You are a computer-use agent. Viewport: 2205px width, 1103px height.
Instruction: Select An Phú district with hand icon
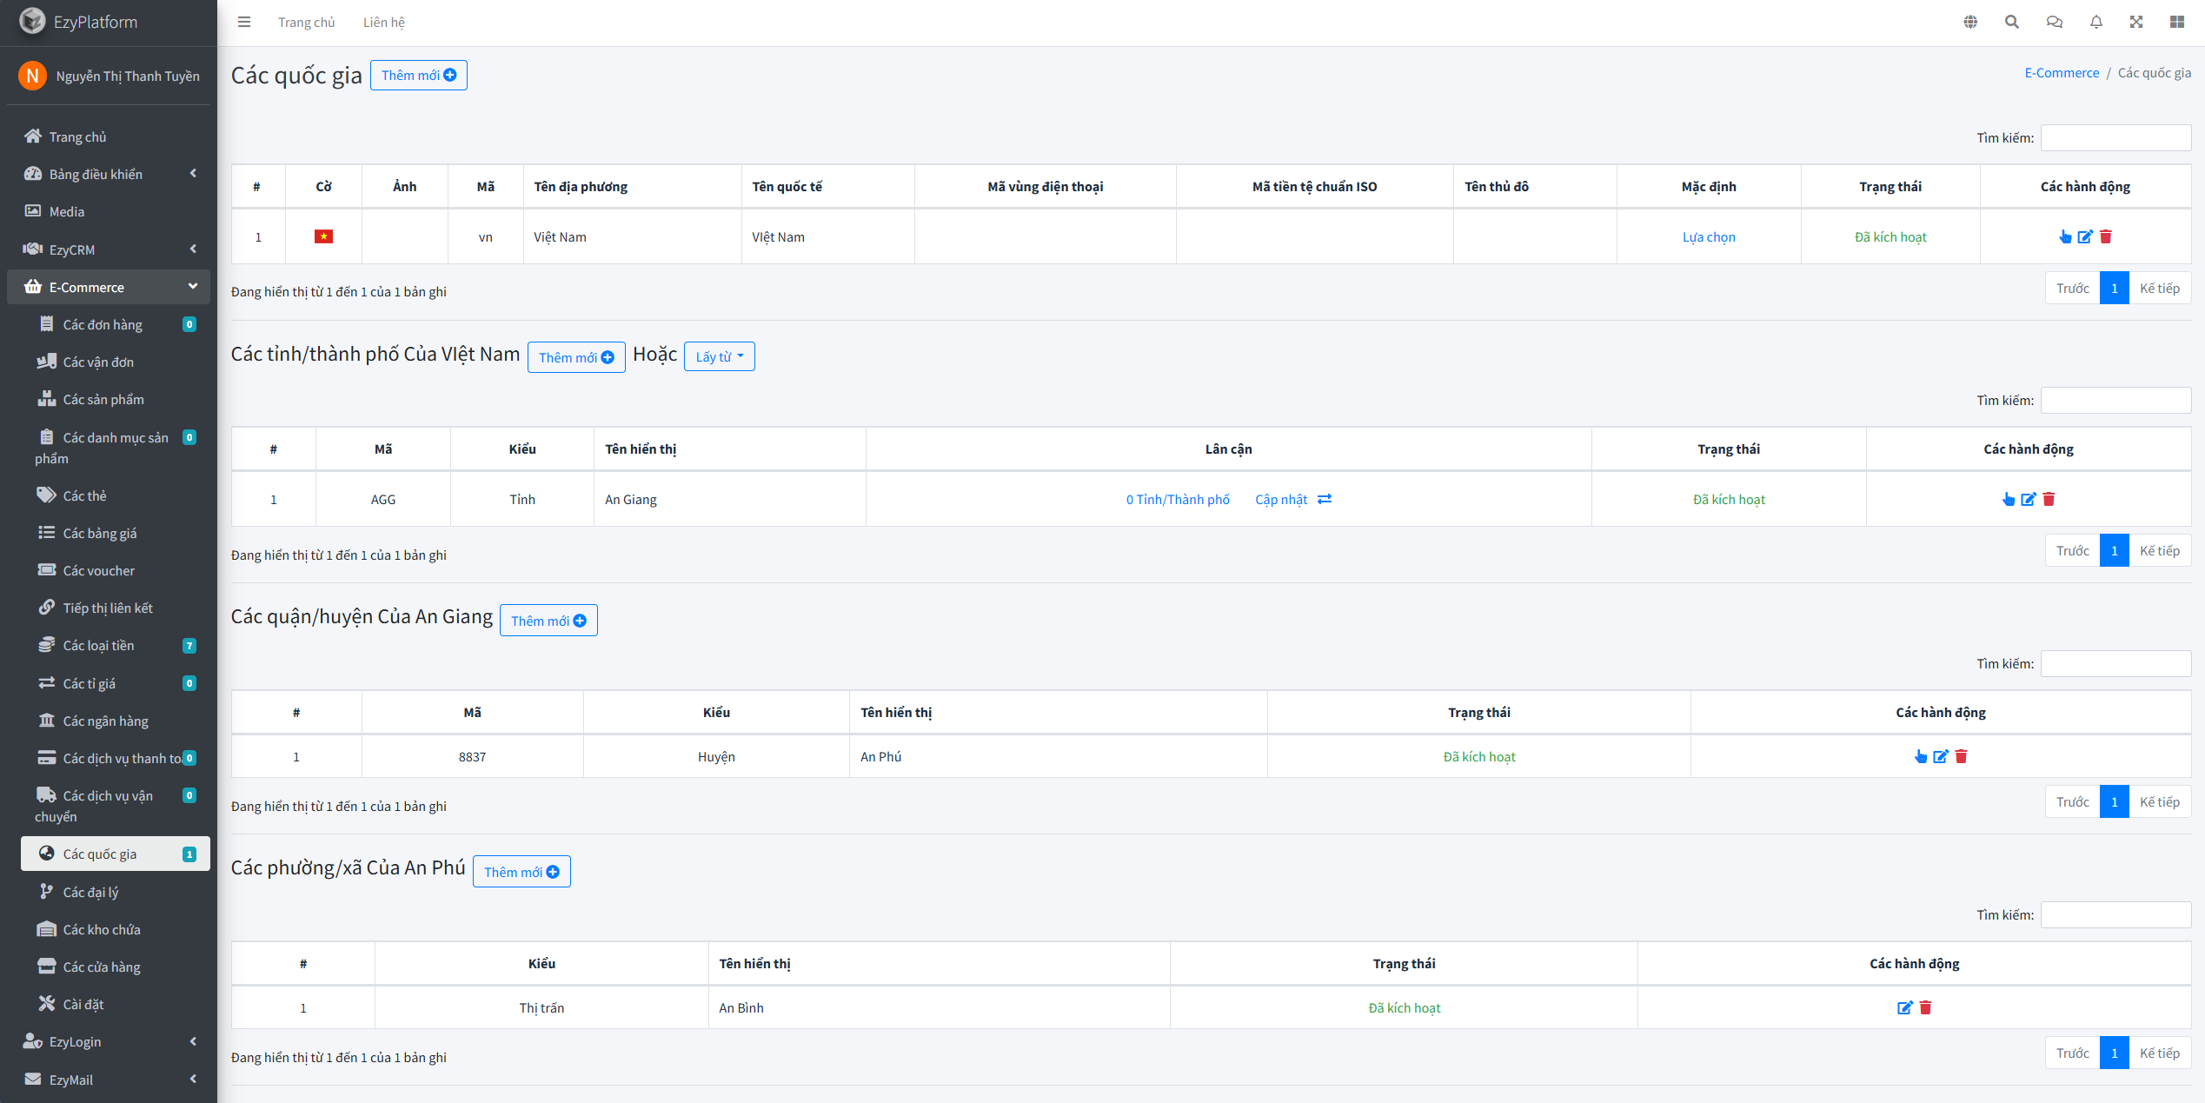coord(1921,756)
